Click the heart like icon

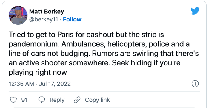point(13,100)
